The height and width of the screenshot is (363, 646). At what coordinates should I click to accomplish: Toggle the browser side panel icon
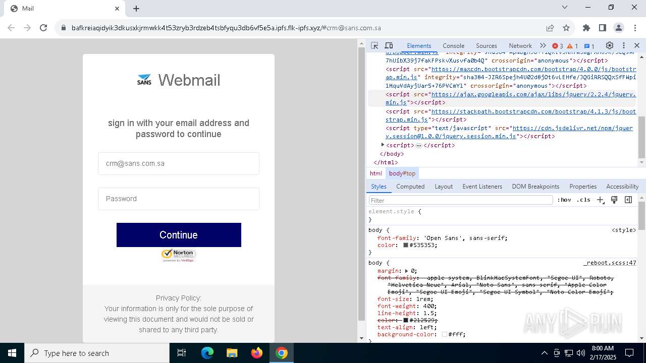tap(603, 28)
